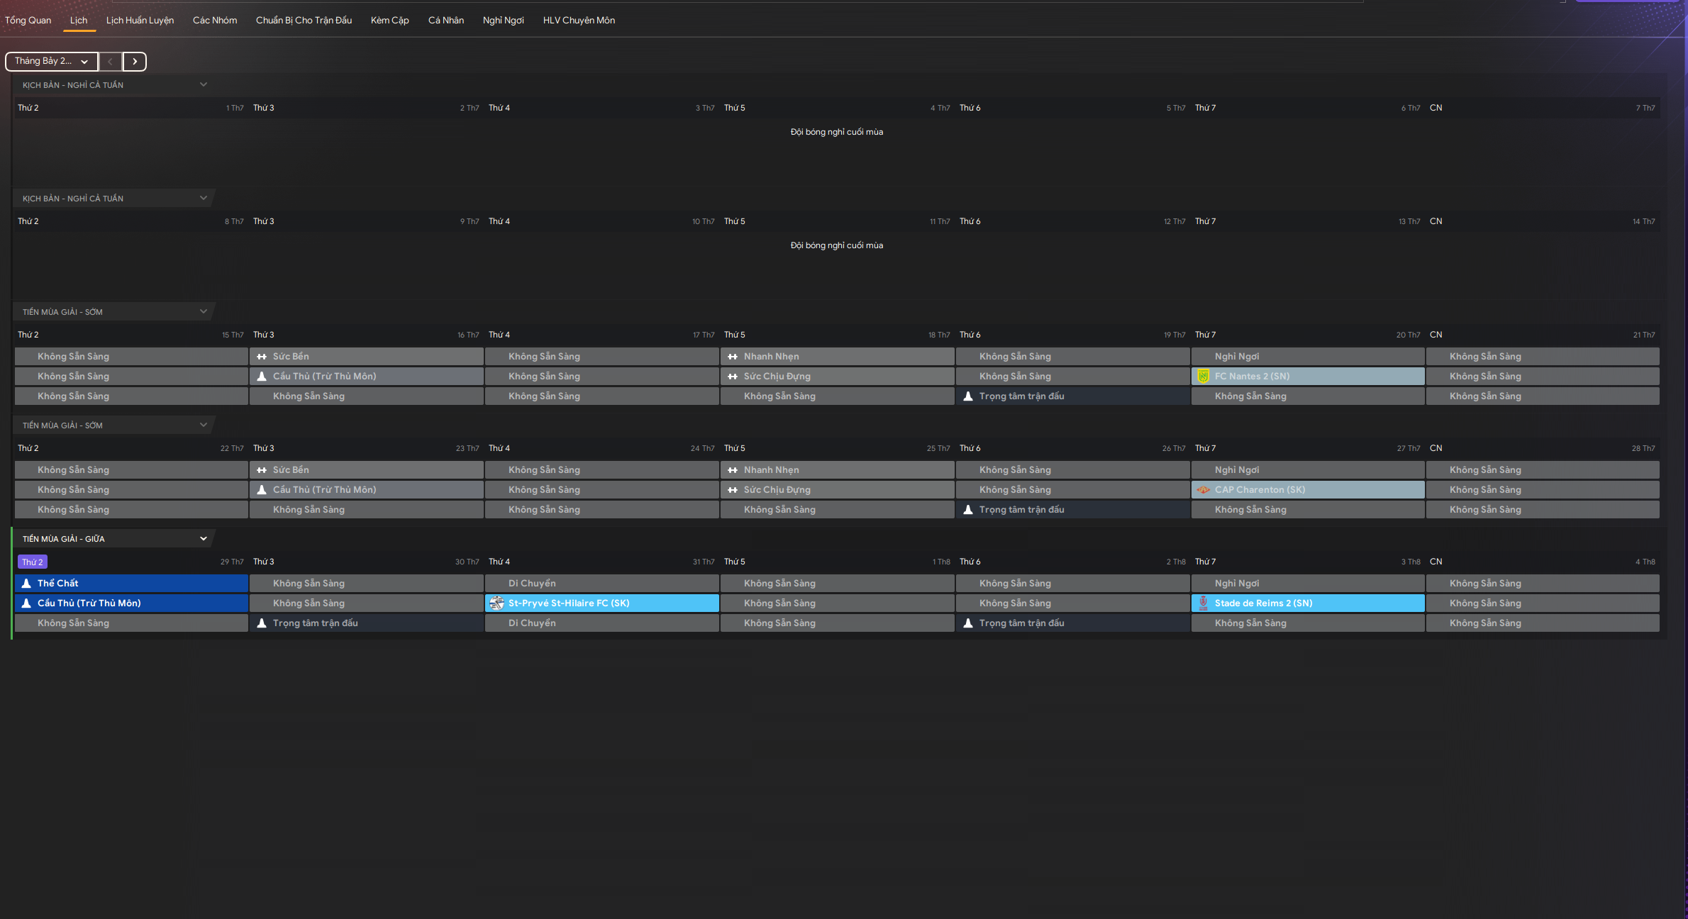Click last Di Chuyển slot on 31 Th7

tap(602, 623)
